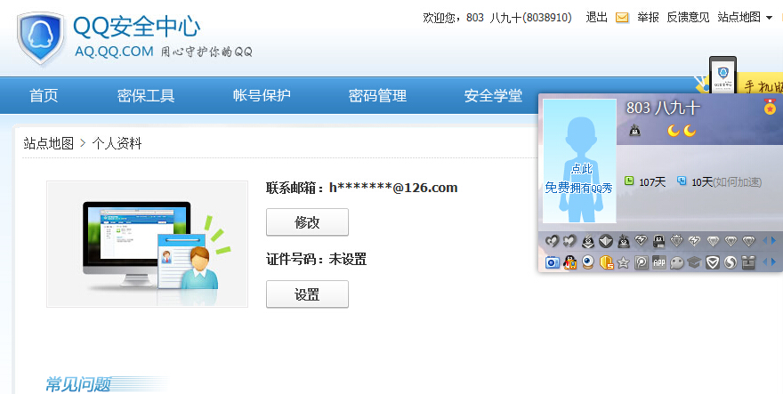Page left in the gray diamond badge row

764,241
